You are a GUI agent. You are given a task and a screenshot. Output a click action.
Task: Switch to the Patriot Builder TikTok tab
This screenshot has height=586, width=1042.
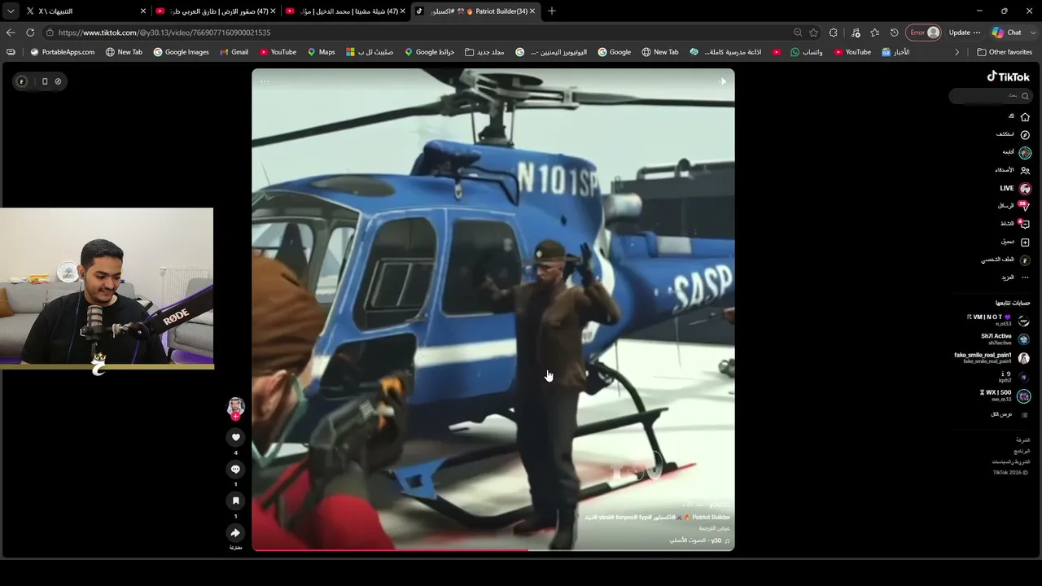point(475,11)
